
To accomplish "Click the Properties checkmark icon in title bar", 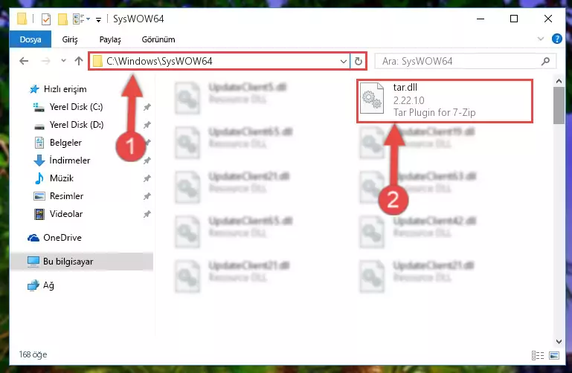I will [46, 19].
